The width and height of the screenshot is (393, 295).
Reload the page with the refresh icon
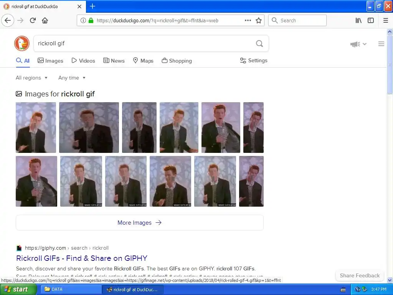tap(33, 20)
